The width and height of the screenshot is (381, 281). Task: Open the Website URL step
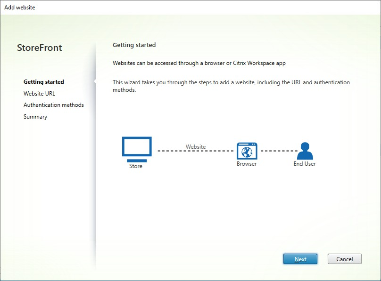[39, 93]
